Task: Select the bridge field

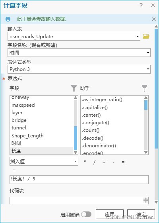Action: 19,120
